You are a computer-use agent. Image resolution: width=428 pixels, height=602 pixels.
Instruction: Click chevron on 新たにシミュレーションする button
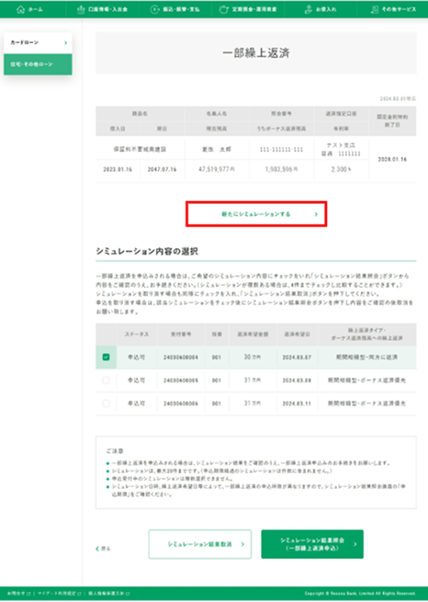point(316,214)
